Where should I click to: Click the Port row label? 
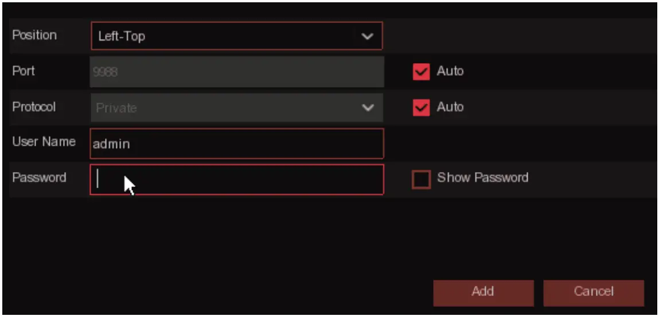click(24, 71)
